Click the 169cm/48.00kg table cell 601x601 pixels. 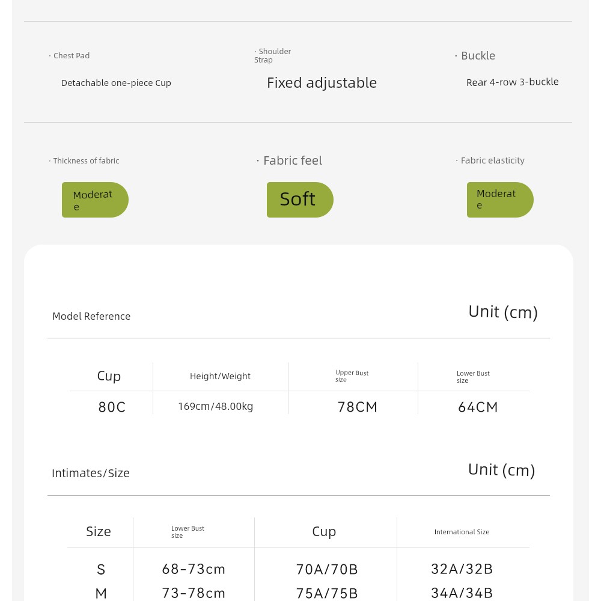(216, 406)
